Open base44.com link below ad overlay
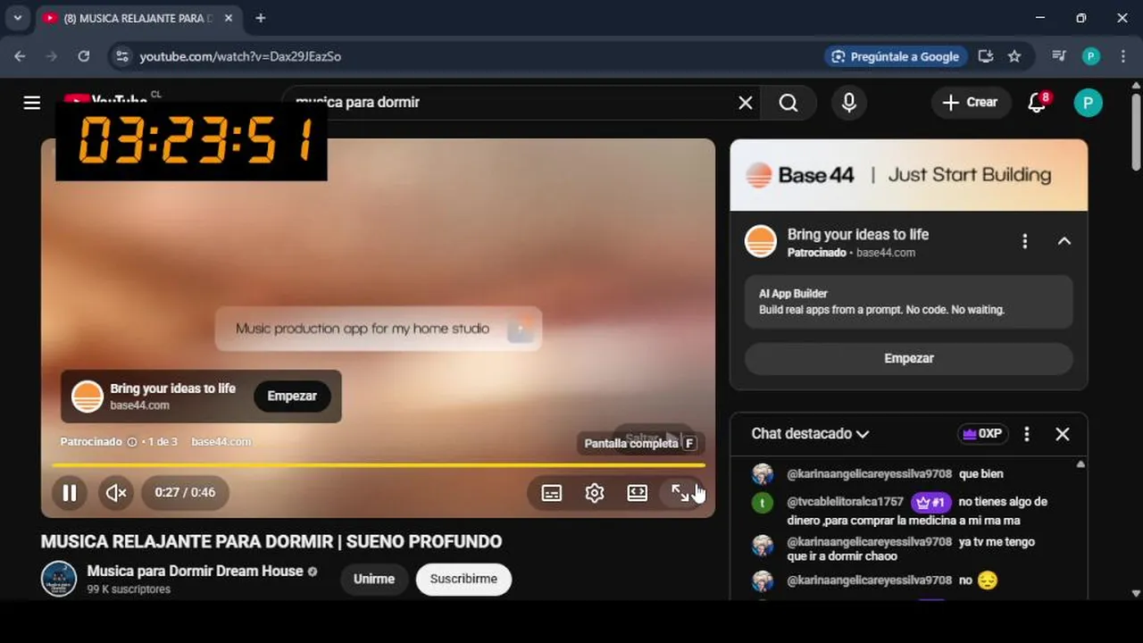 coord(221,442)
